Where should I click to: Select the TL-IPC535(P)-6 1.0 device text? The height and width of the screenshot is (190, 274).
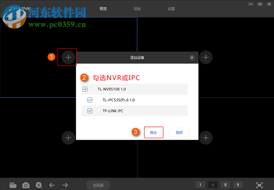click(119, 100)
